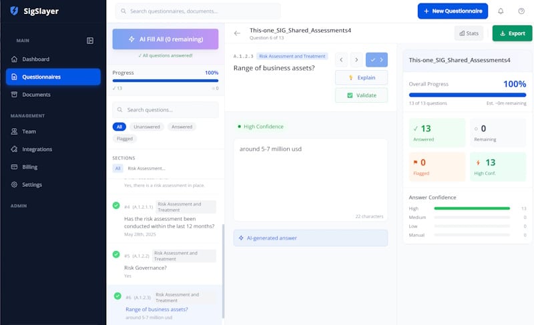
Task: Open Integrations from sidebar
Action: (53, 149)
